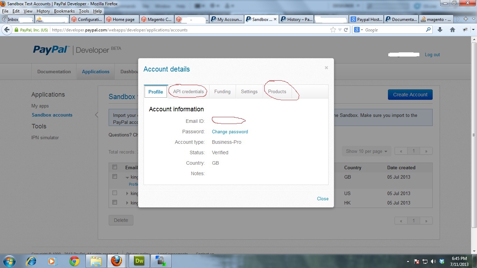The height and width of the screenshot is (268, 477).
Task: Switch to the API credentials tab
Action: point(188,91)
